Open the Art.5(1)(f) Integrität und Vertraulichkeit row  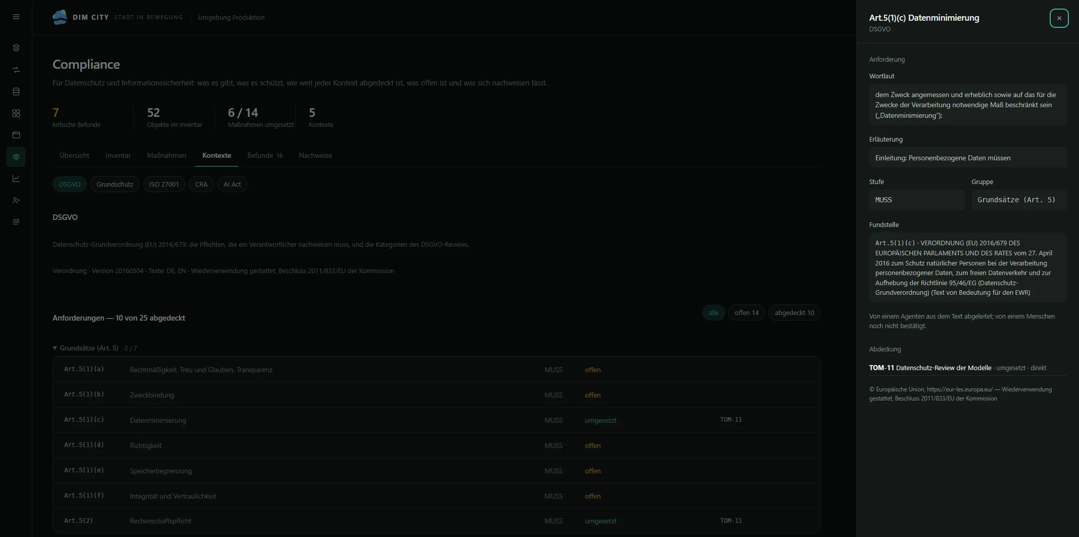436,496
